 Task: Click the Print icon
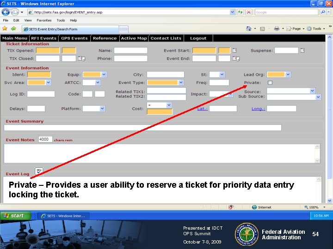pyautogui.click(x=277, y=29)
